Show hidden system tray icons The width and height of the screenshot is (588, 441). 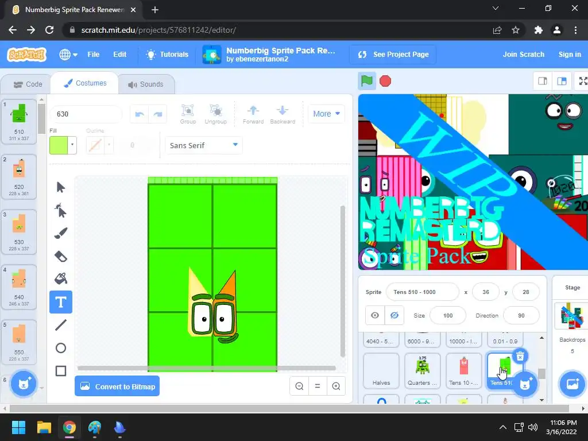coord(503,427)
